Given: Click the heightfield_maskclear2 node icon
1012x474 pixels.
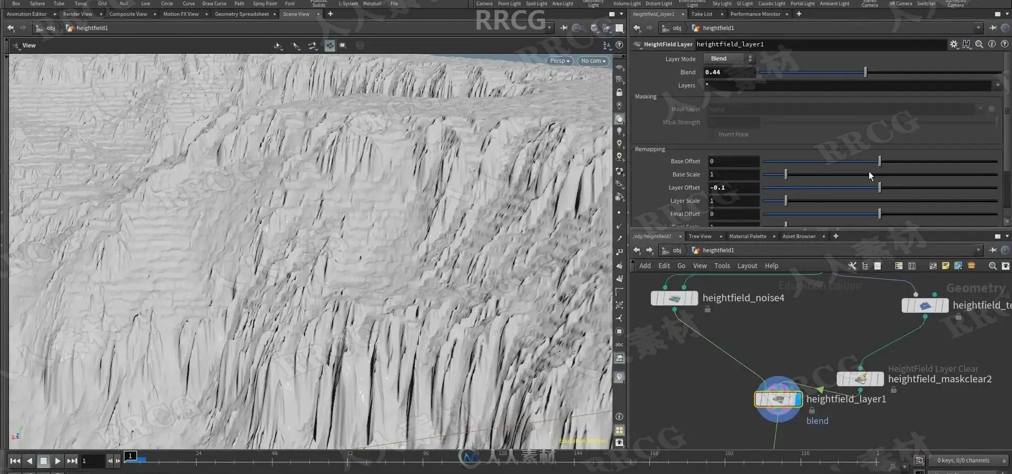Looking at the screenshot, I should click(x=860, y=379).
